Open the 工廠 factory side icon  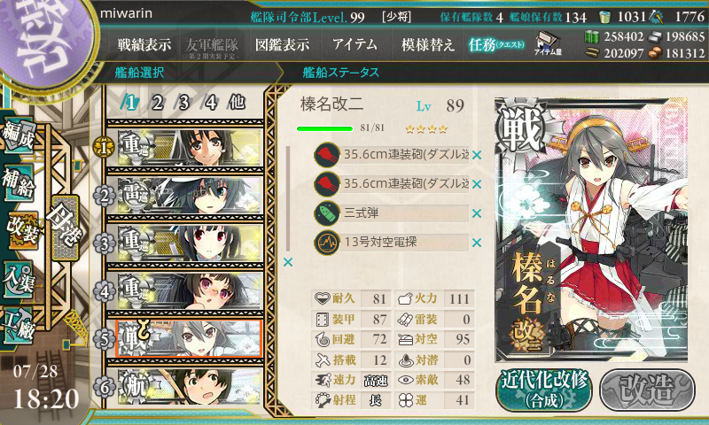[19, 326]
